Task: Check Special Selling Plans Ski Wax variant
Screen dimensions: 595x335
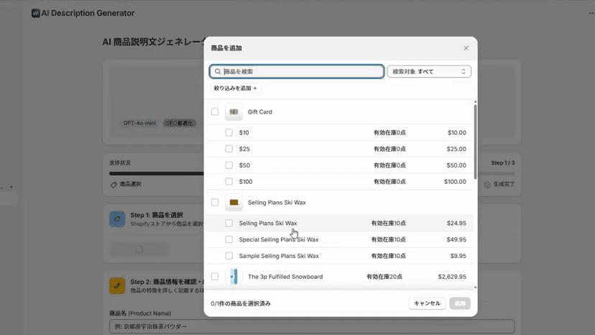Action: coord(229,239)
